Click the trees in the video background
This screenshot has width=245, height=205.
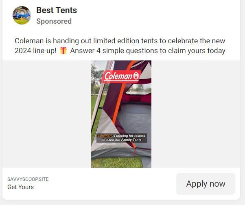click(x=97, y=76)
